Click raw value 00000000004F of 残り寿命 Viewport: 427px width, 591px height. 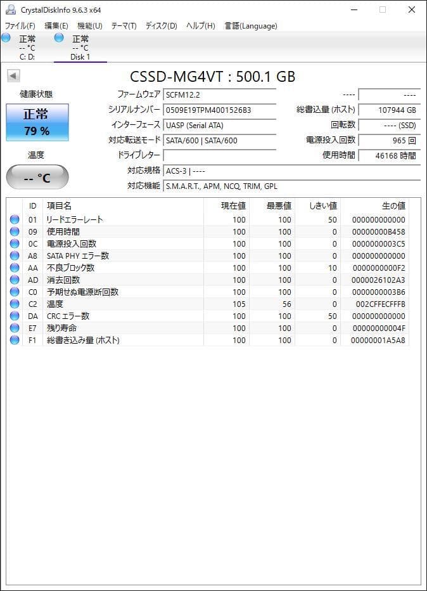[x=379, y=328]
